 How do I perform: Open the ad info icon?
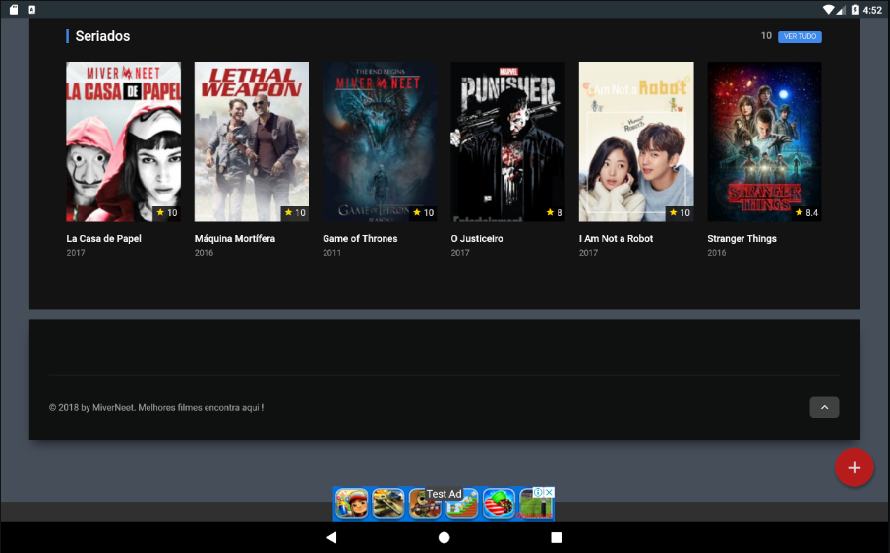[538, 492]
